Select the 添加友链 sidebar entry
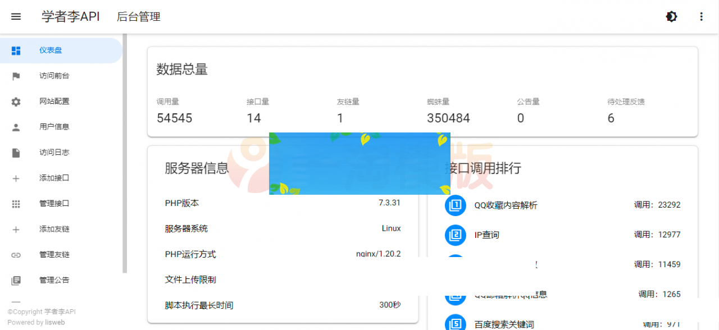This screenshot has height=330, width=719. click(51, 229)
